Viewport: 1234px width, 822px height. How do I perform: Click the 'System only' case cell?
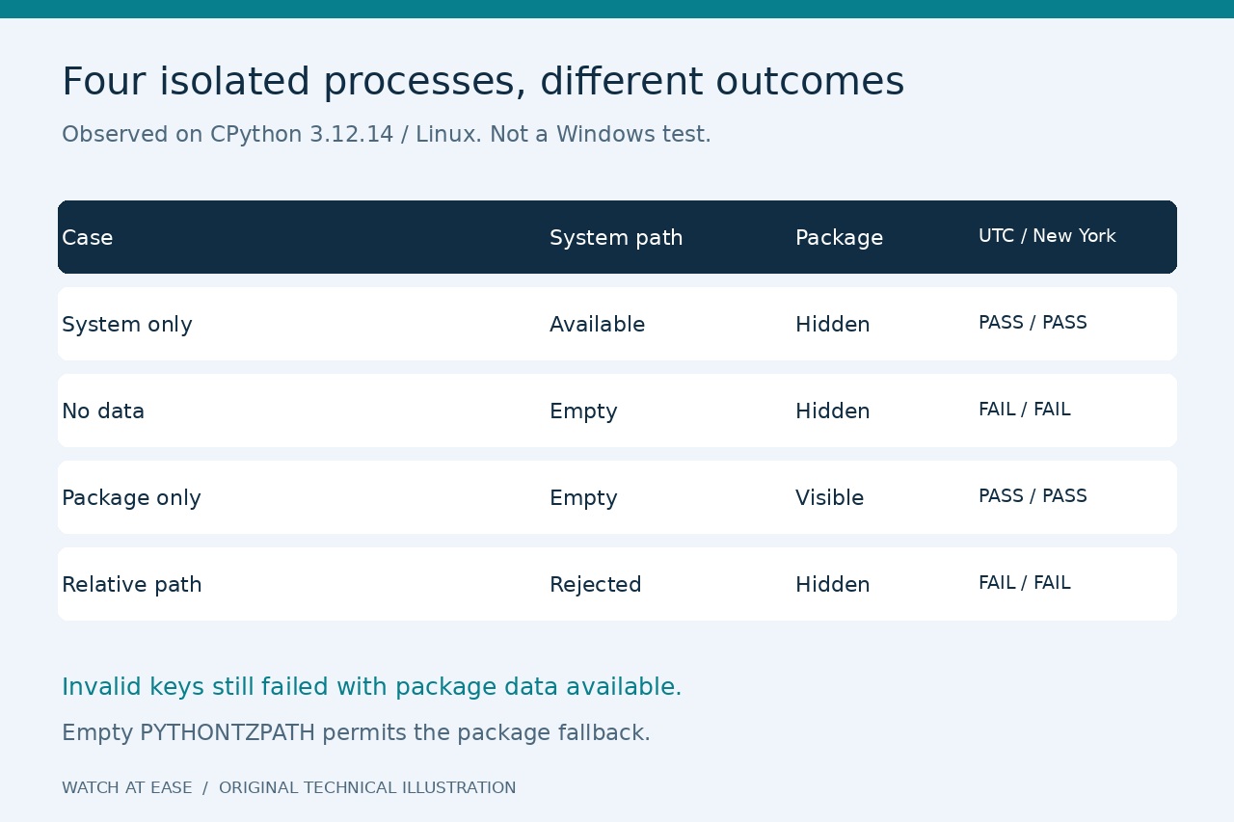127,325
